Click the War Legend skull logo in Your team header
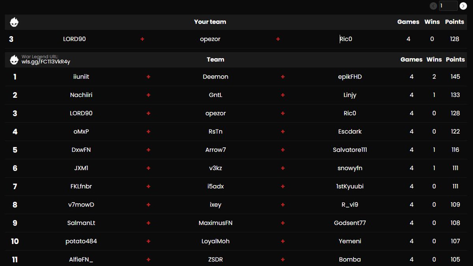This screenshot has width=473, height=266. click(15, 22)
